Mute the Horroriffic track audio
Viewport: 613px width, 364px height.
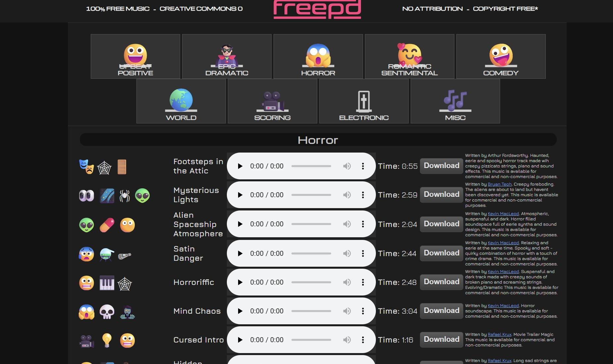tap(347, 282)
